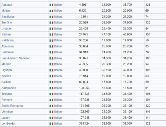
Task: Select index value 103 in Friaul-Julisch Venetien row
Action: (148, 58)
